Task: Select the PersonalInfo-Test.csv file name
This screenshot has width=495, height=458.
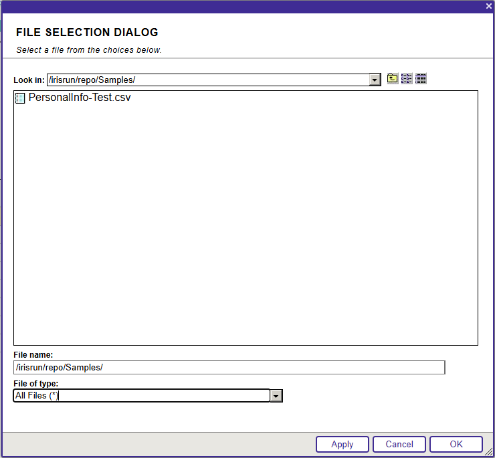Action: click(79, 98)
